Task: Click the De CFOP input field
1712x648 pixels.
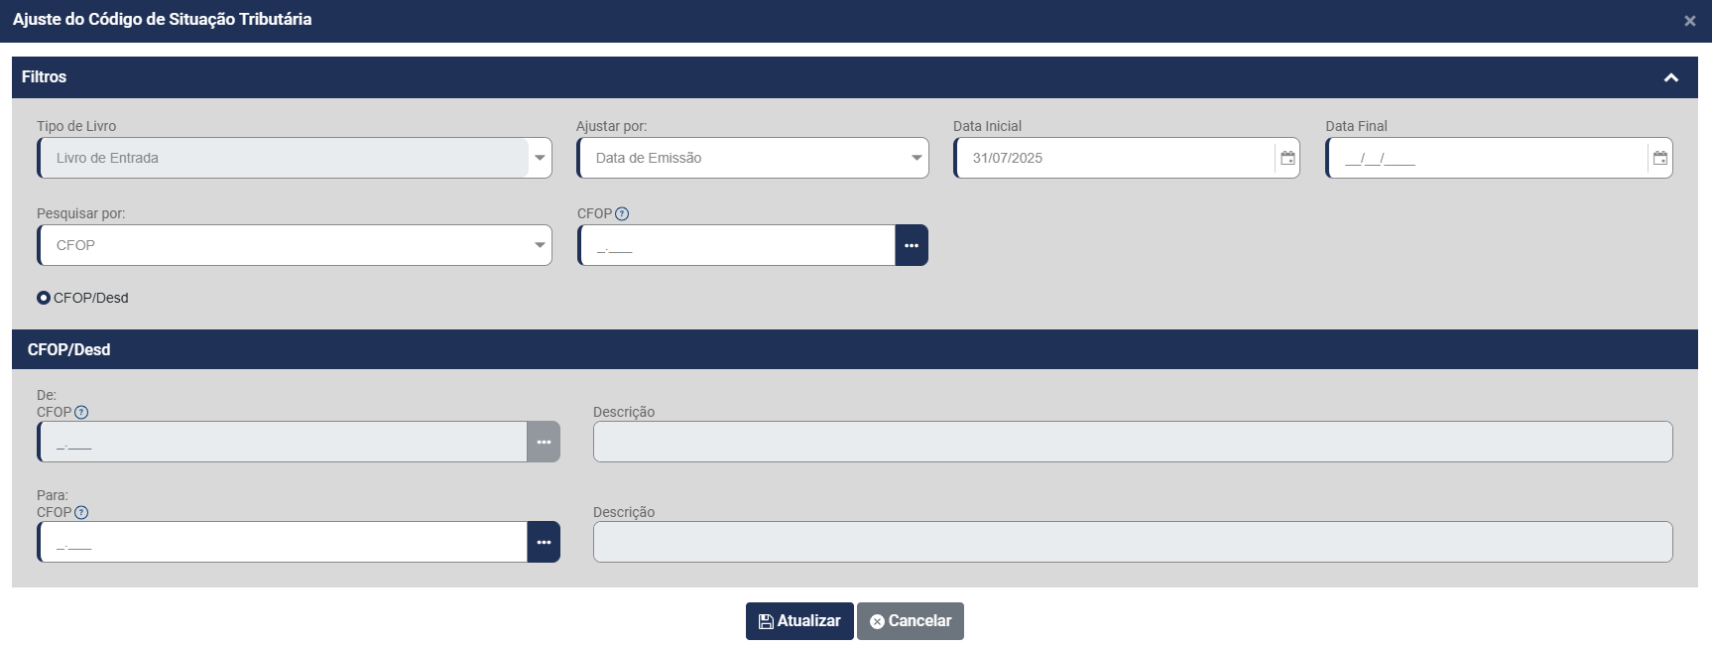Action: tap(282, 442)
